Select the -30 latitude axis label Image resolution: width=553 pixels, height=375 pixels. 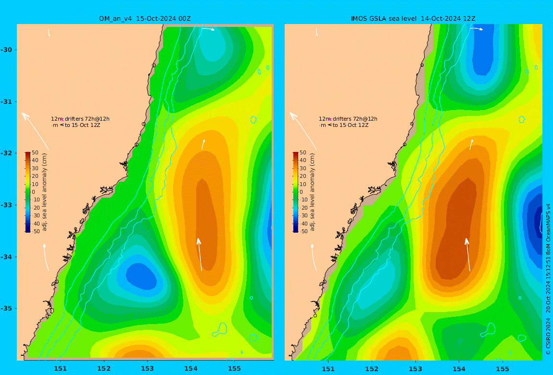click(x=6, y=50)
